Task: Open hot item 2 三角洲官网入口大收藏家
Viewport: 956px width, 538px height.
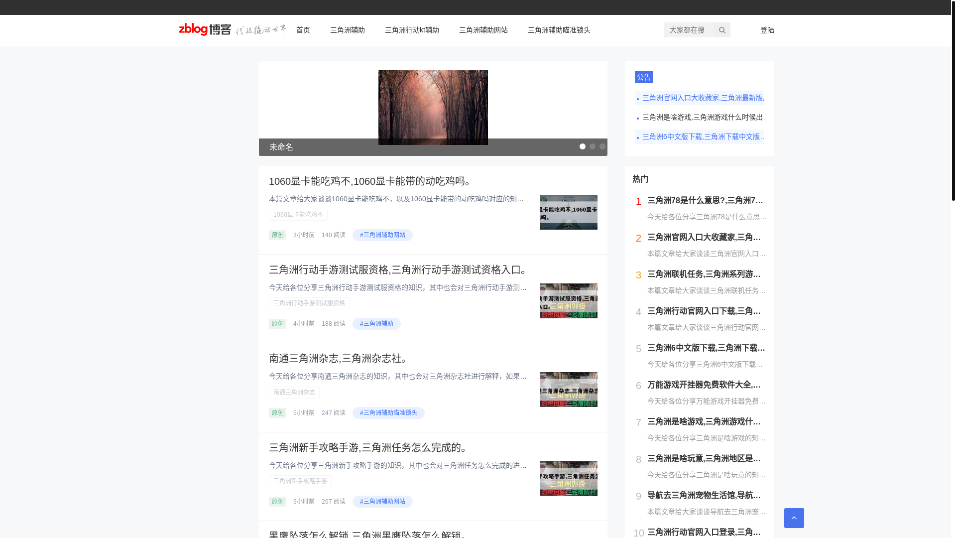Action: 704,237
